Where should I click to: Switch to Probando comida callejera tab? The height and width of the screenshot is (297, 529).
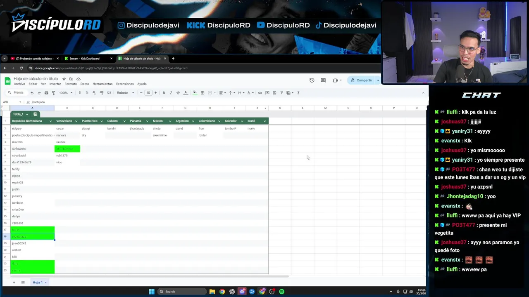pos(34,59)
